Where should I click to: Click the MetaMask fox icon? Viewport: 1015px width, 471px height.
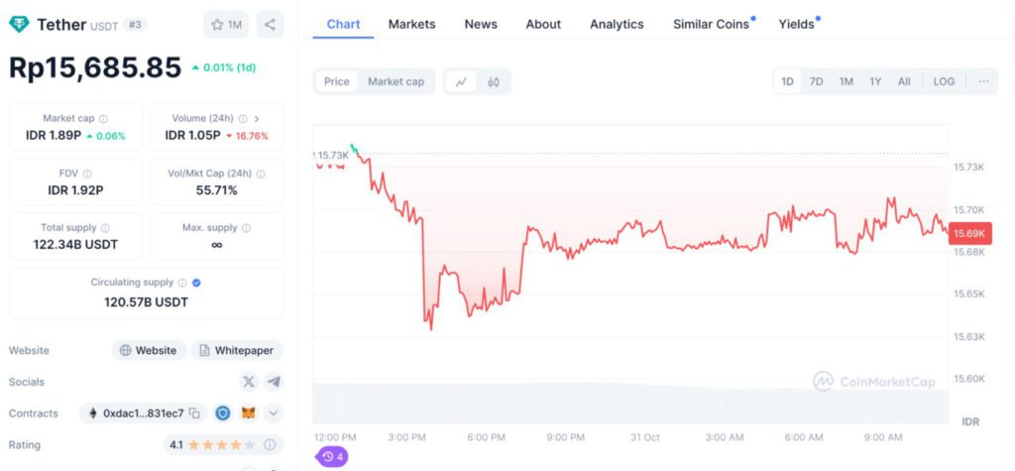(249, 413)
